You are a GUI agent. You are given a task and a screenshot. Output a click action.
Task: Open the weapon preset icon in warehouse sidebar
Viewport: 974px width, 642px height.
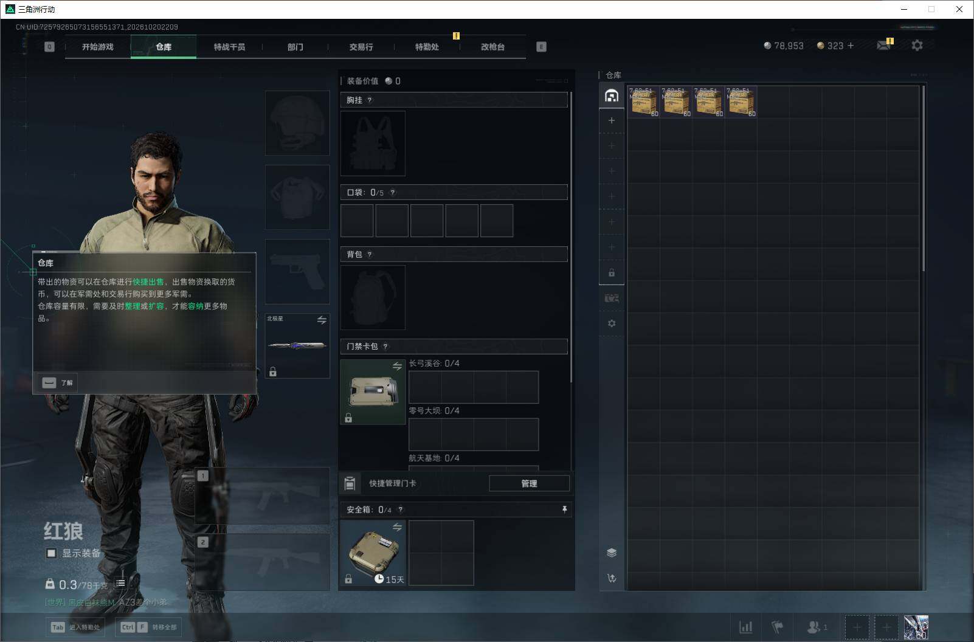coord(612,298)
